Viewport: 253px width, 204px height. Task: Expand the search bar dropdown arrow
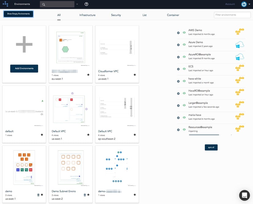[77, 4]
